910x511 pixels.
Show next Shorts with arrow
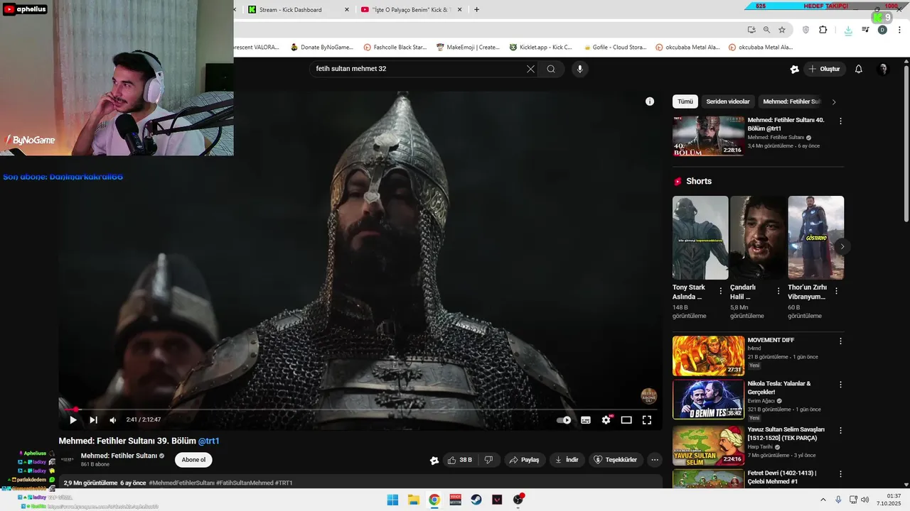(842, 246)
